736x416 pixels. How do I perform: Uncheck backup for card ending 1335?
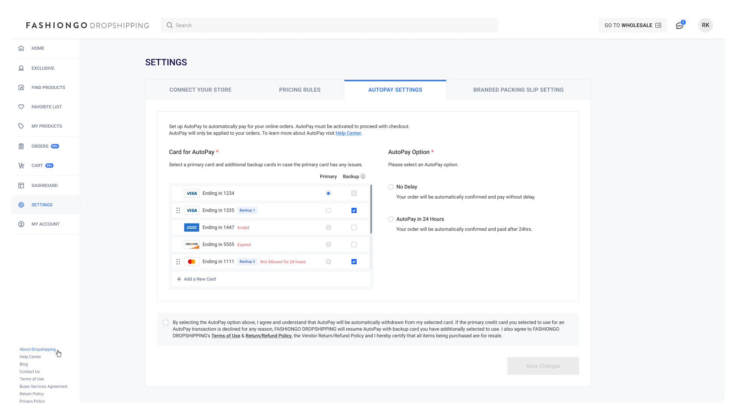click(354, 210)
